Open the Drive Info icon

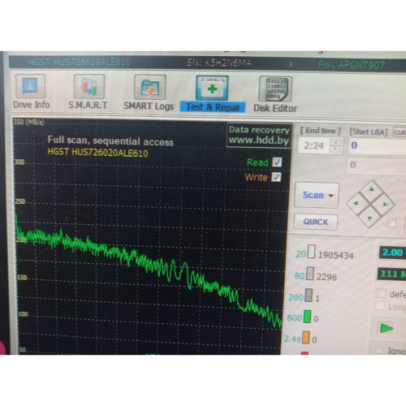(30, 86)
